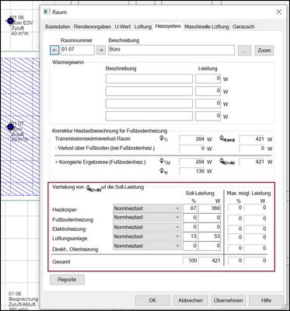Click Gesamt Soll-Leistung watt value 421

coord(209,260)
